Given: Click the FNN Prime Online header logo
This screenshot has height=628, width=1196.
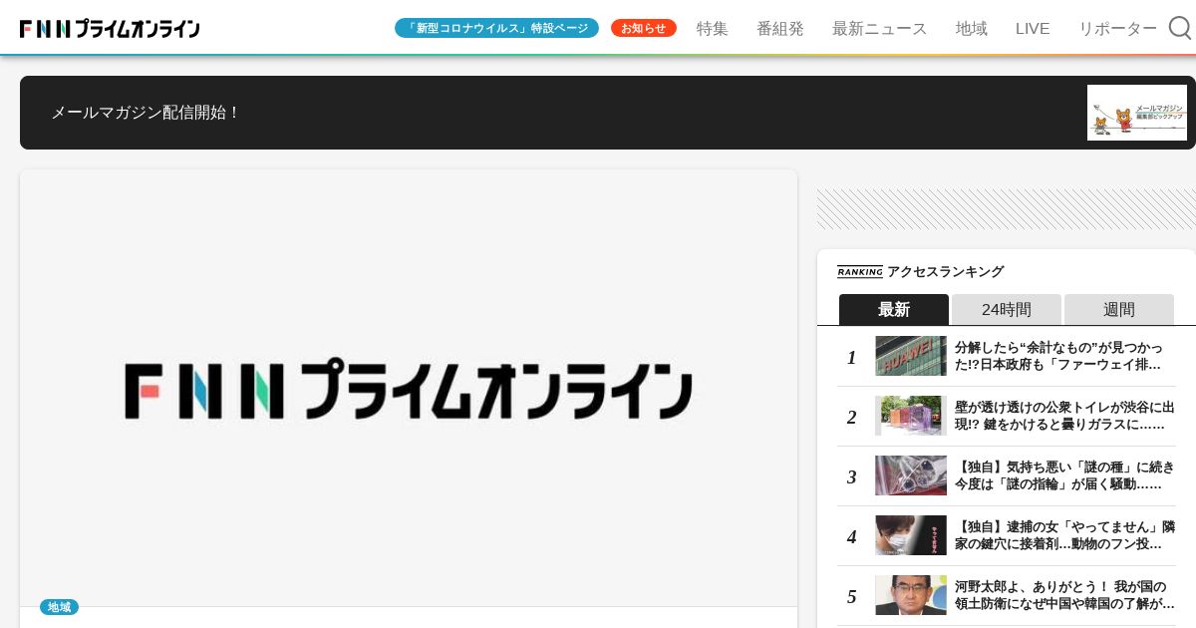Looking at the screenshot, I should click(x=110, y=29).
